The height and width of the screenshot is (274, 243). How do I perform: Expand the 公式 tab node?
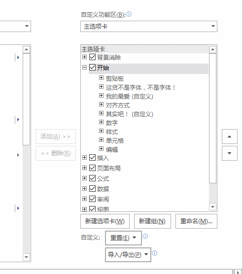tap(84, 178)
